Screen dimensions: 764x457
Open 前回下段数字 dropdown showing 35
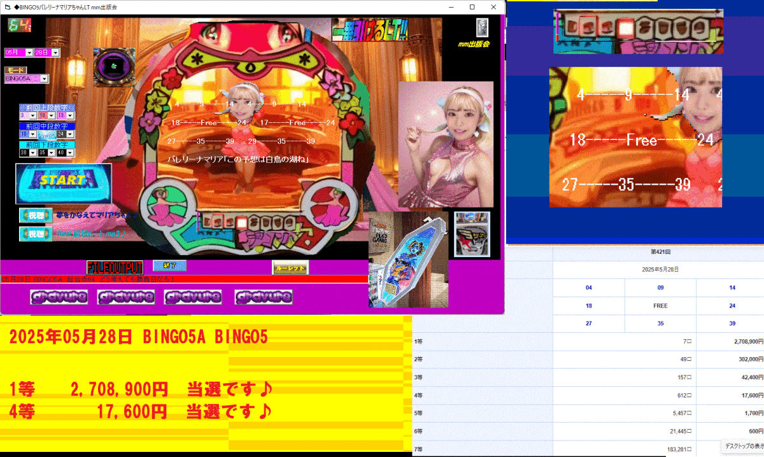point(52,153)
